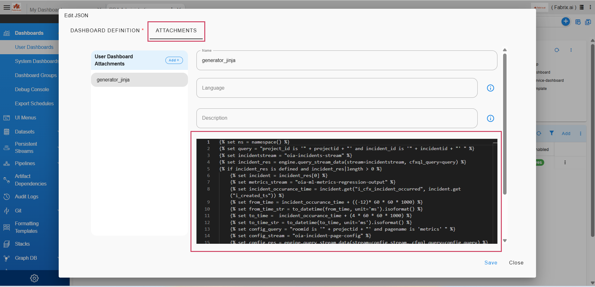Open the row three-dot options menu
The image size is (595, 287).
point(565,163)
